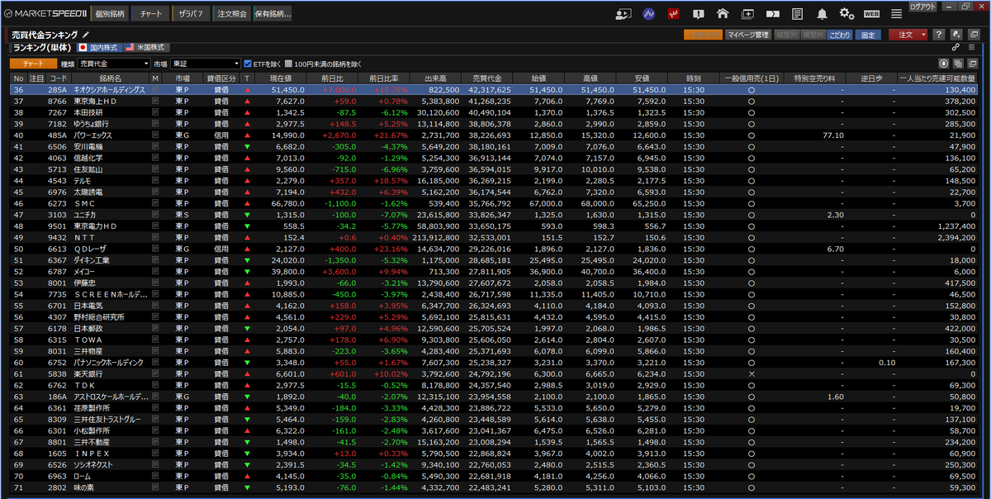Open help question mark icon

click(939, 35)
